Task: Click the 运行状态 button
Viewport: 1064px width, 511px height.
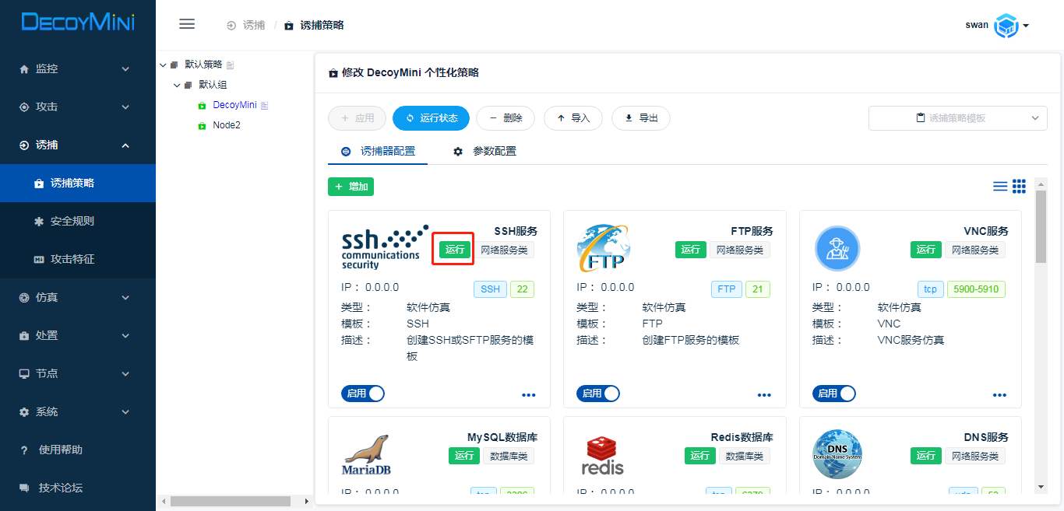Action: [431, 118]
